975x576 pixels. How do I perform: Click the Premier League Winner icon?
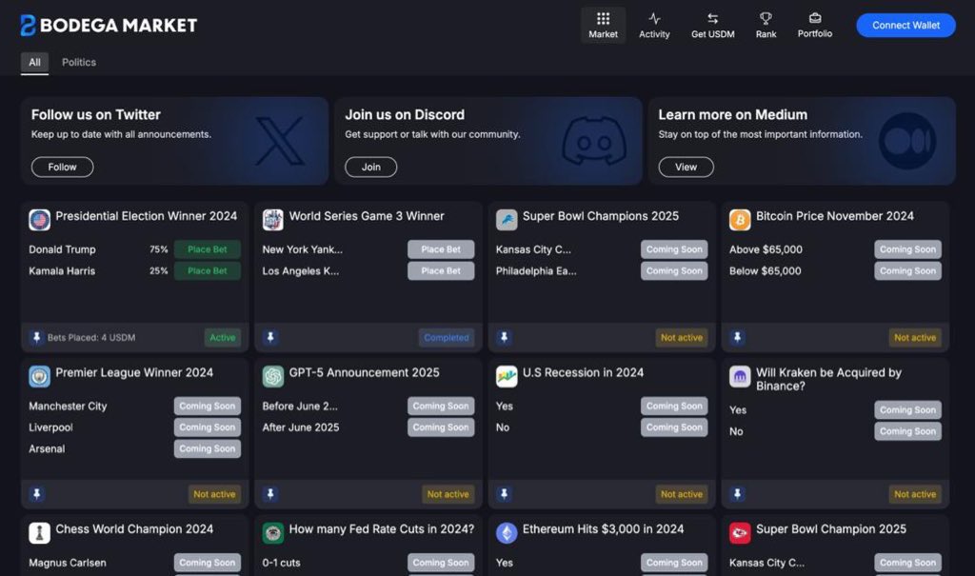(x=39, y=376)
